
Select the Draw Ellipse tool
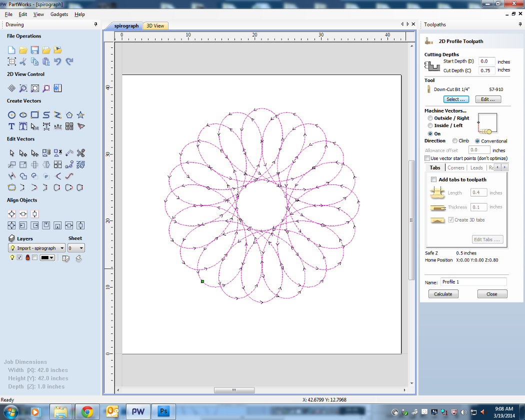[x=23, y=115]
